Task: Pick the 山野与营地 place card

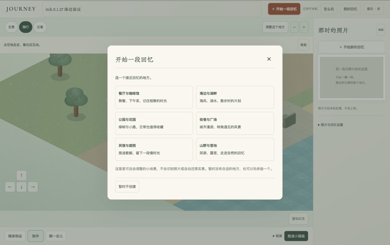Action: pos(235,149)
